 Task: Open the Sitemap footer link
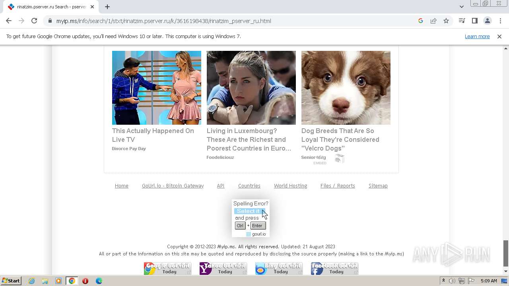pos(378,186)
